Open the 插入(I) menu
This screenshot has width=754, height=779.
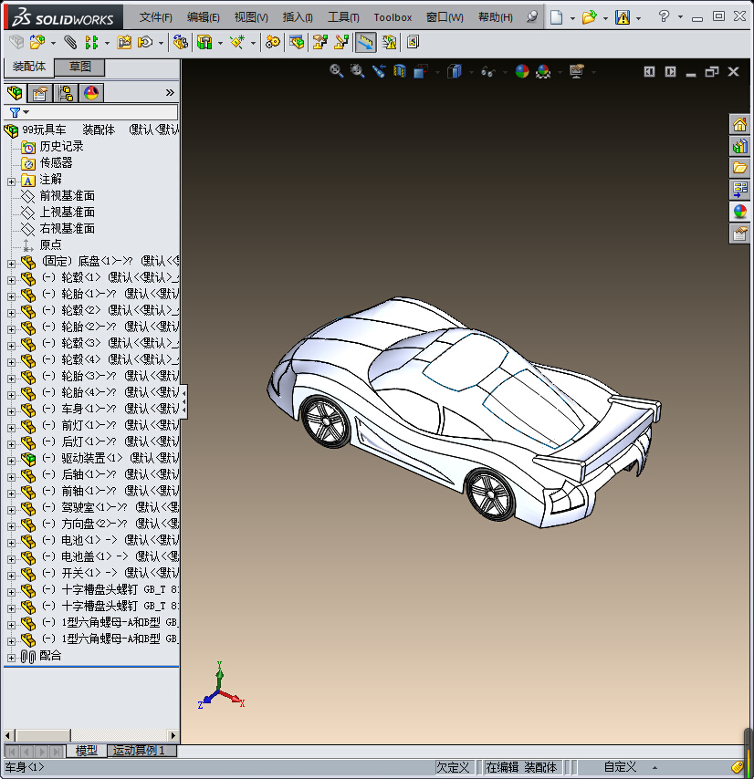(x=298, y=17)
